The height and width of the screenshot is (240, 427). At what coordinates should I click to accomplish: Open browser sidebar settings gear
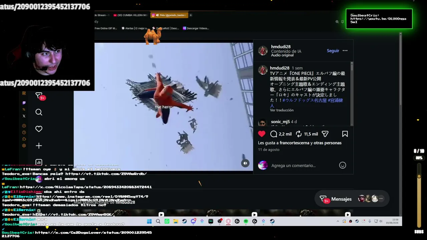(24, 146)
